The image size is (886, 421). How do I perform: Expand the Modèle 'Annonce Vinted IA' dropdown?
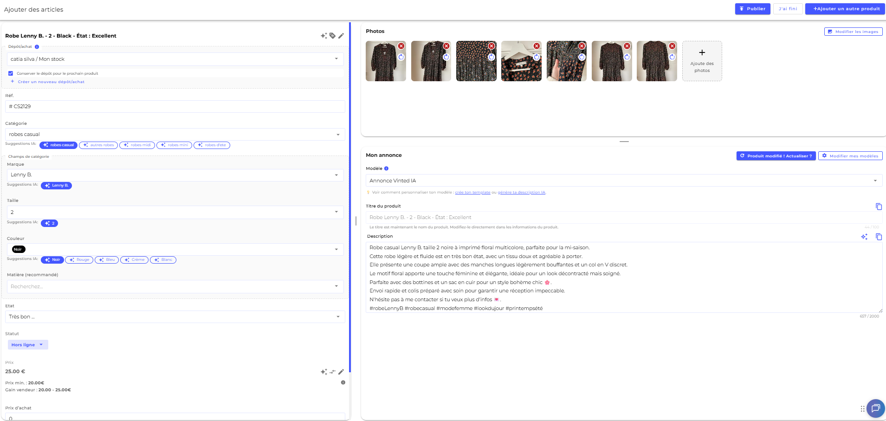point(624,181)
